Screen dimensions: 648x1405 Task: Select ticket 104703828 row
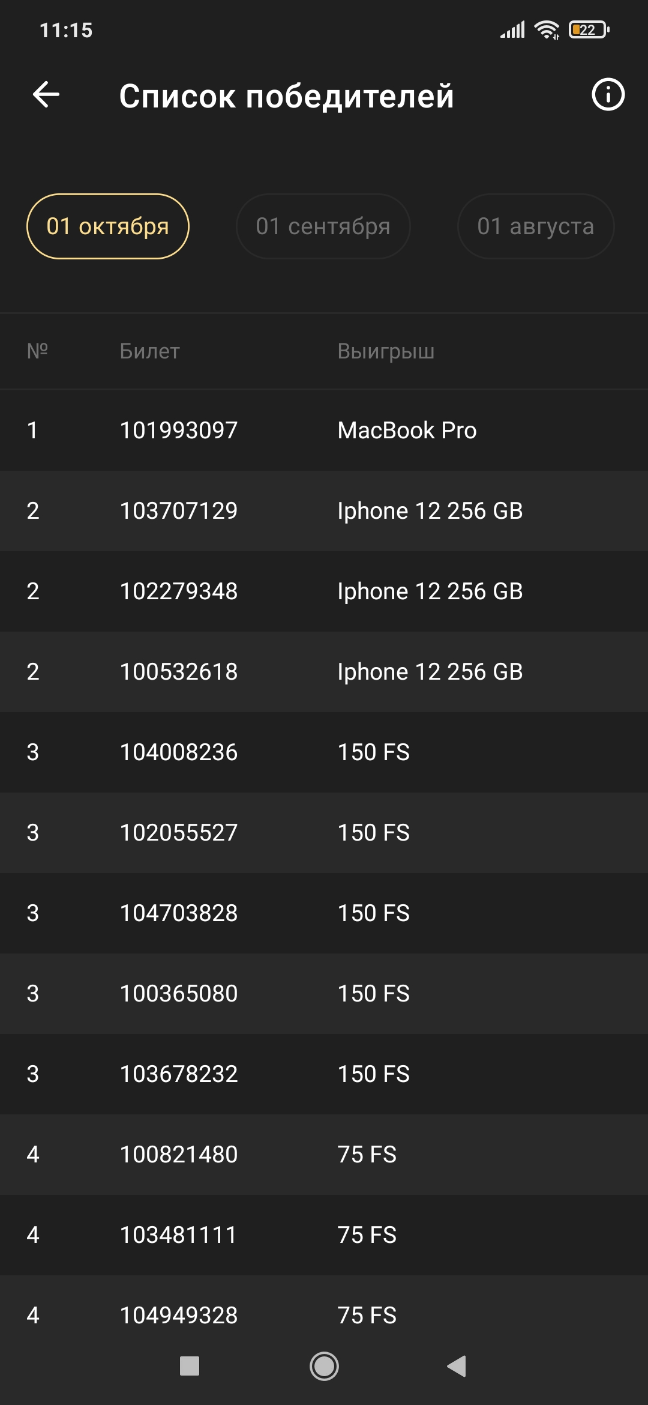(324, 913)
